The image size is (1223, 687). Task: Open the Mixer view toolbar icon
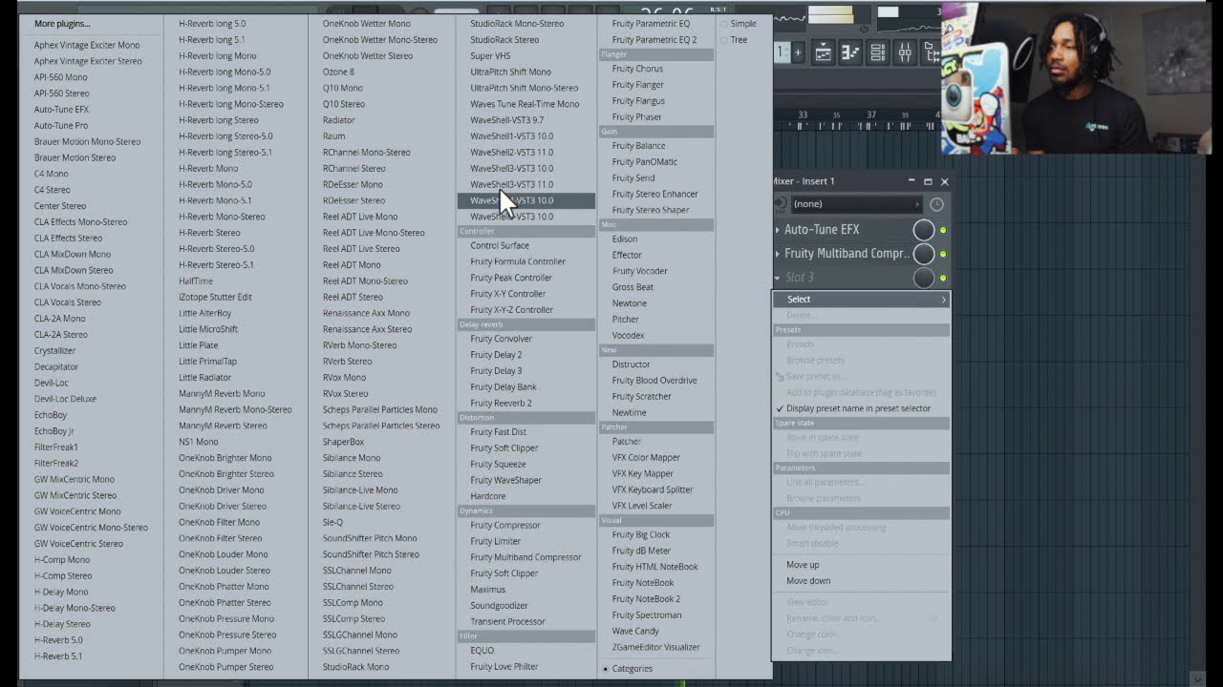click(x=905, y=53)
